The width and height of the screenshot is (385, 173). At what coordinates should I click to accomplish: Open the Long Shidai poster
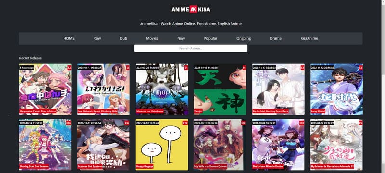point(336,89)
